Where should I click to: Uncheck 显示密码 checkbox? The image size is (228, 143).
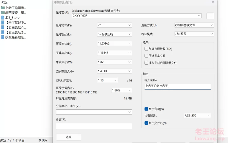[x=146, y=109]
